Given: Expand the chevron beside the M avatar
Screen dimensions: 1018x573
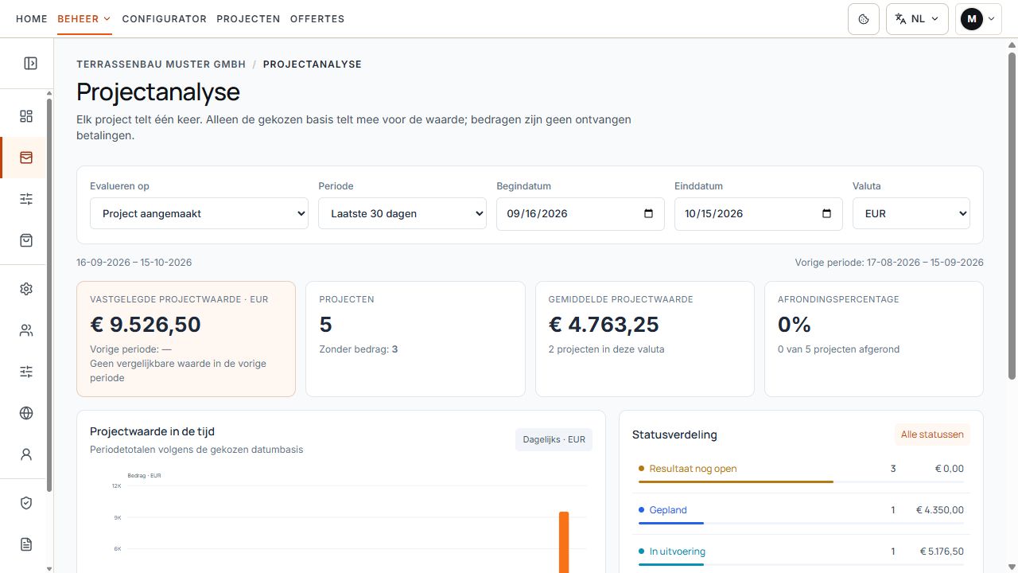Looking at the screenshot, I should (991, 19).
